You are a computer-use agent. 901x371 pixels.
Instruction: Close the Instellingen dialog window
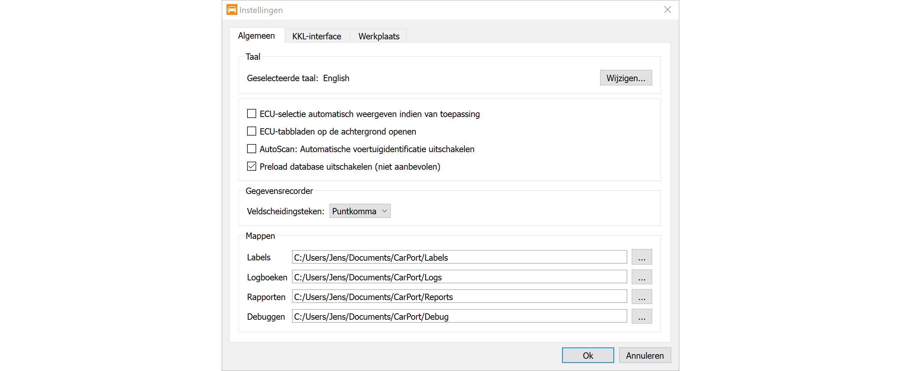click(x=667, y=10)
